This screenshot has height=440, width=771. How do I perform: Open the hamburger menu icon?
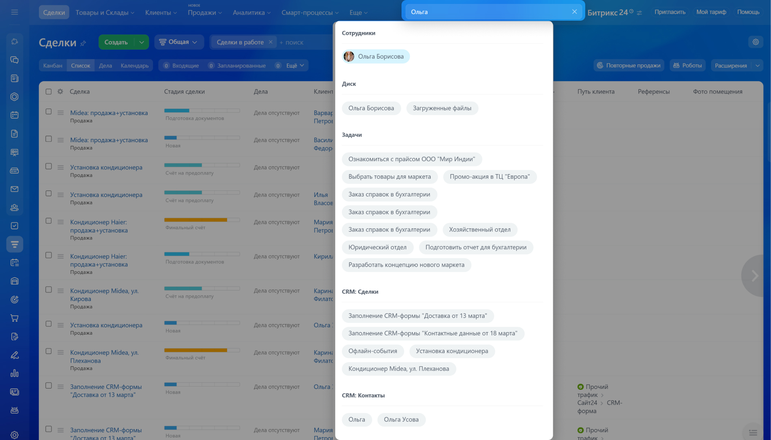coord(15,12)
